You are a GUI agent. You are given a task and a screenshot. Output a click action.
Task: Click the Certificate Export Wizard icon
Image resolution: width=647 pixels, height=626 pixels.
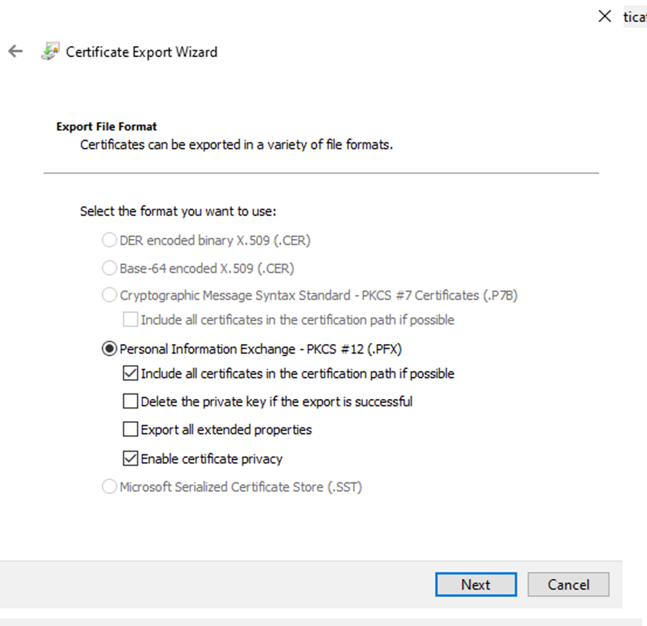[50, 52]
